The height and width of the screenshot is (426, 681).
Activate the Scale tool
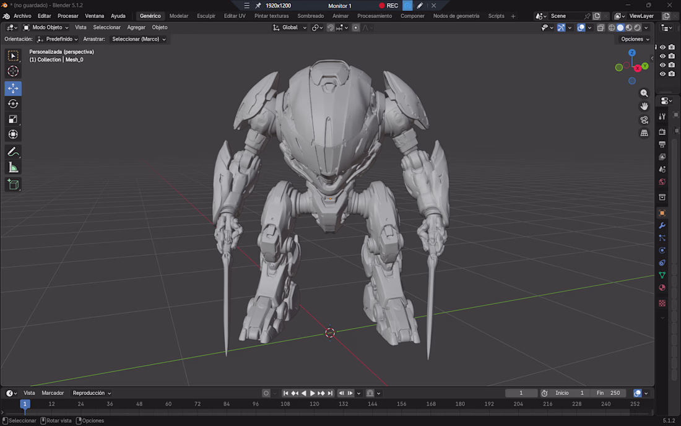13,119
